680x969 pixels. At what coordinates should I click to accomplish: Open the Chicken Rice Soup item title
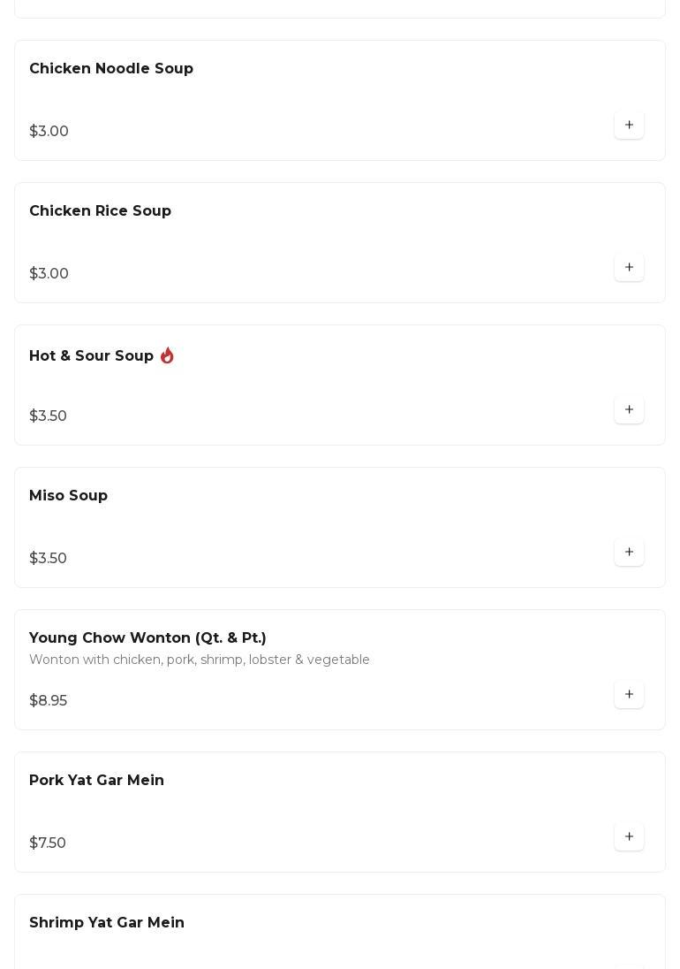(100, 210)
